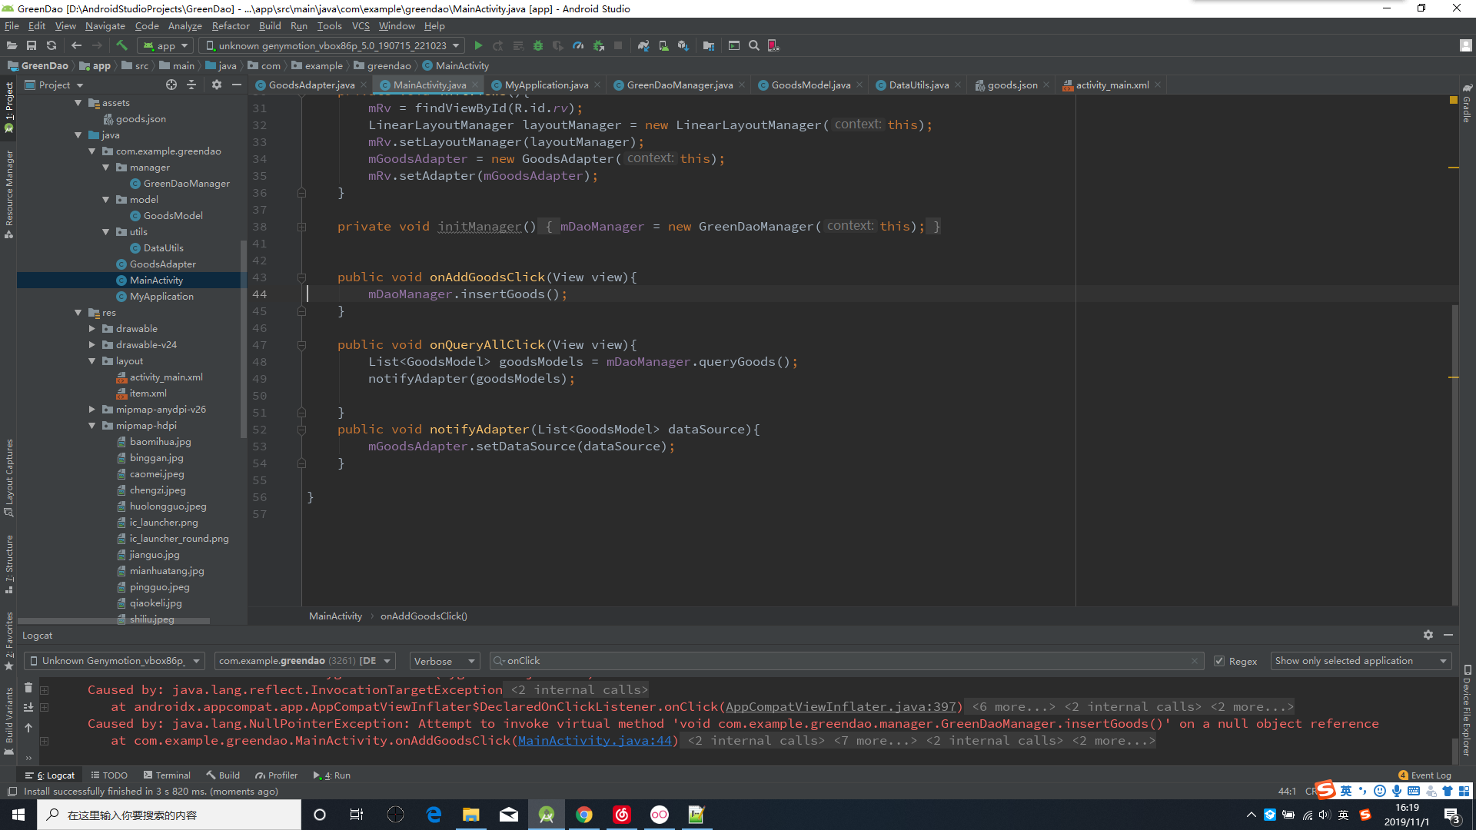The image size is (1476, 830).
Task: Open the MainActivity.java:44 stack trace link
Action: [595, 741]
